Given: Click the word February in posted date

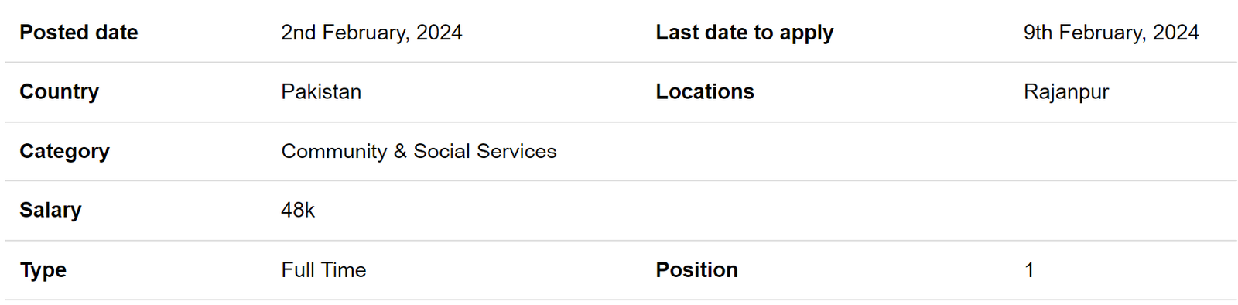Looking at the screenshot, I should tap(366, 33).
